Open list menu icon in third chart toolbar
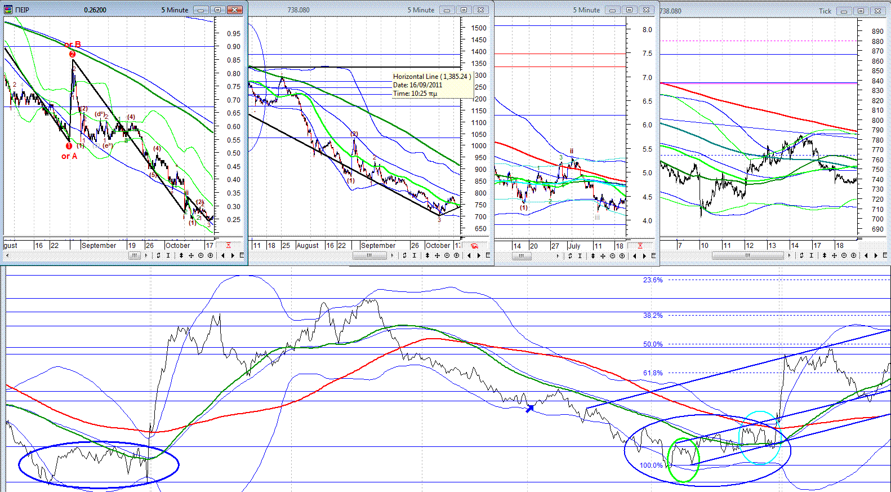Image resolution: width=891 pixels, height=492 pixels. 653,256
